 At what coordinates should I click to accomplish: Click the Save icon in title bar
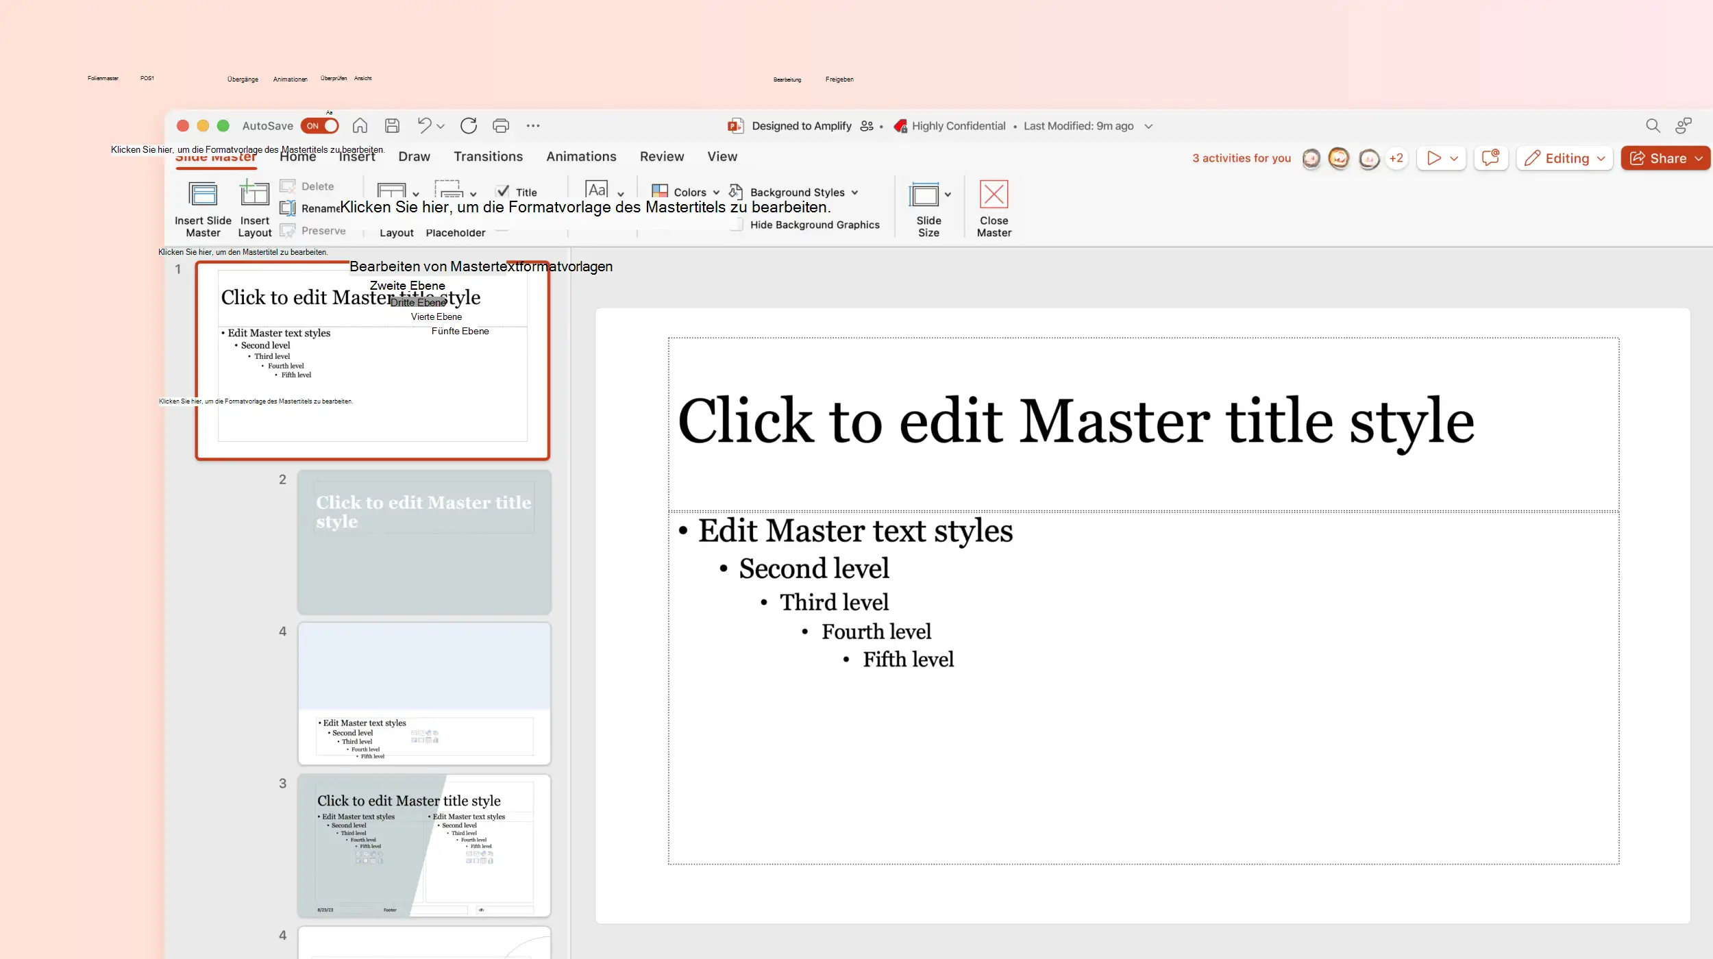tap(392, 126)
